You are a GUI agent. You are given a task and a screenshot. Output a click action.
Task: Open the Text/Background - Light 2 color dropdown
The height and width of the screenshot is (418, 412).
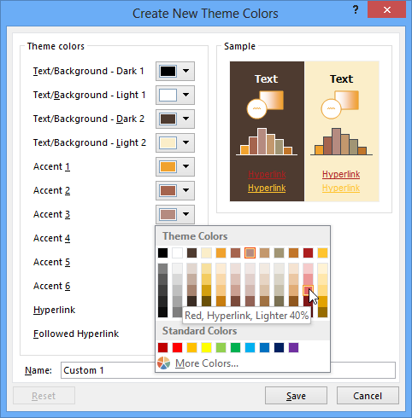tap(175, 142)
